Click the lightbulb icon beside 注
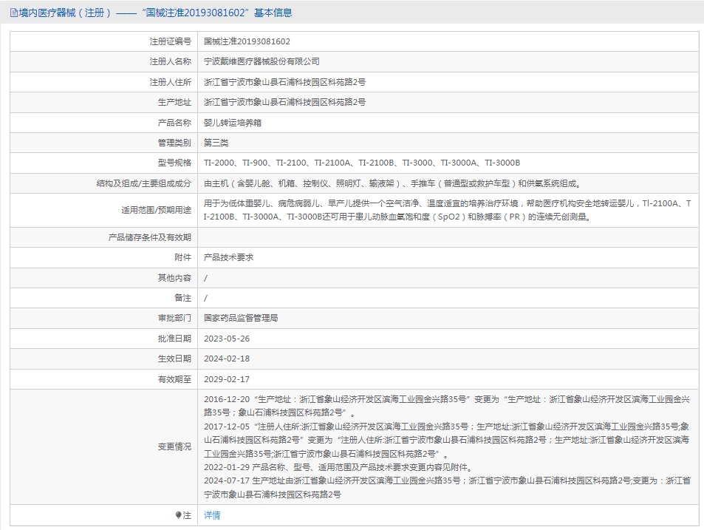Image resolution: width=704 pixels, height=530 pixels. pyautogui.click(x=178, y=515)
